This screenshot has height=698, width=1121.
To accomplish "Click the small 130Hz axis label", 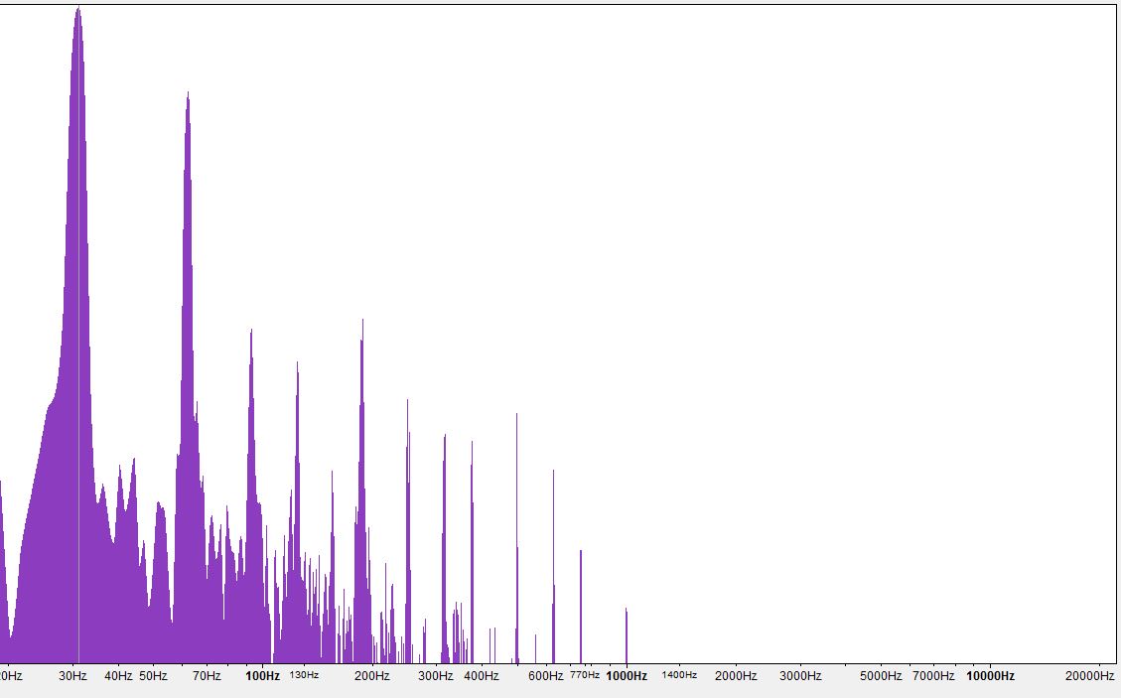I will [304, 674].
